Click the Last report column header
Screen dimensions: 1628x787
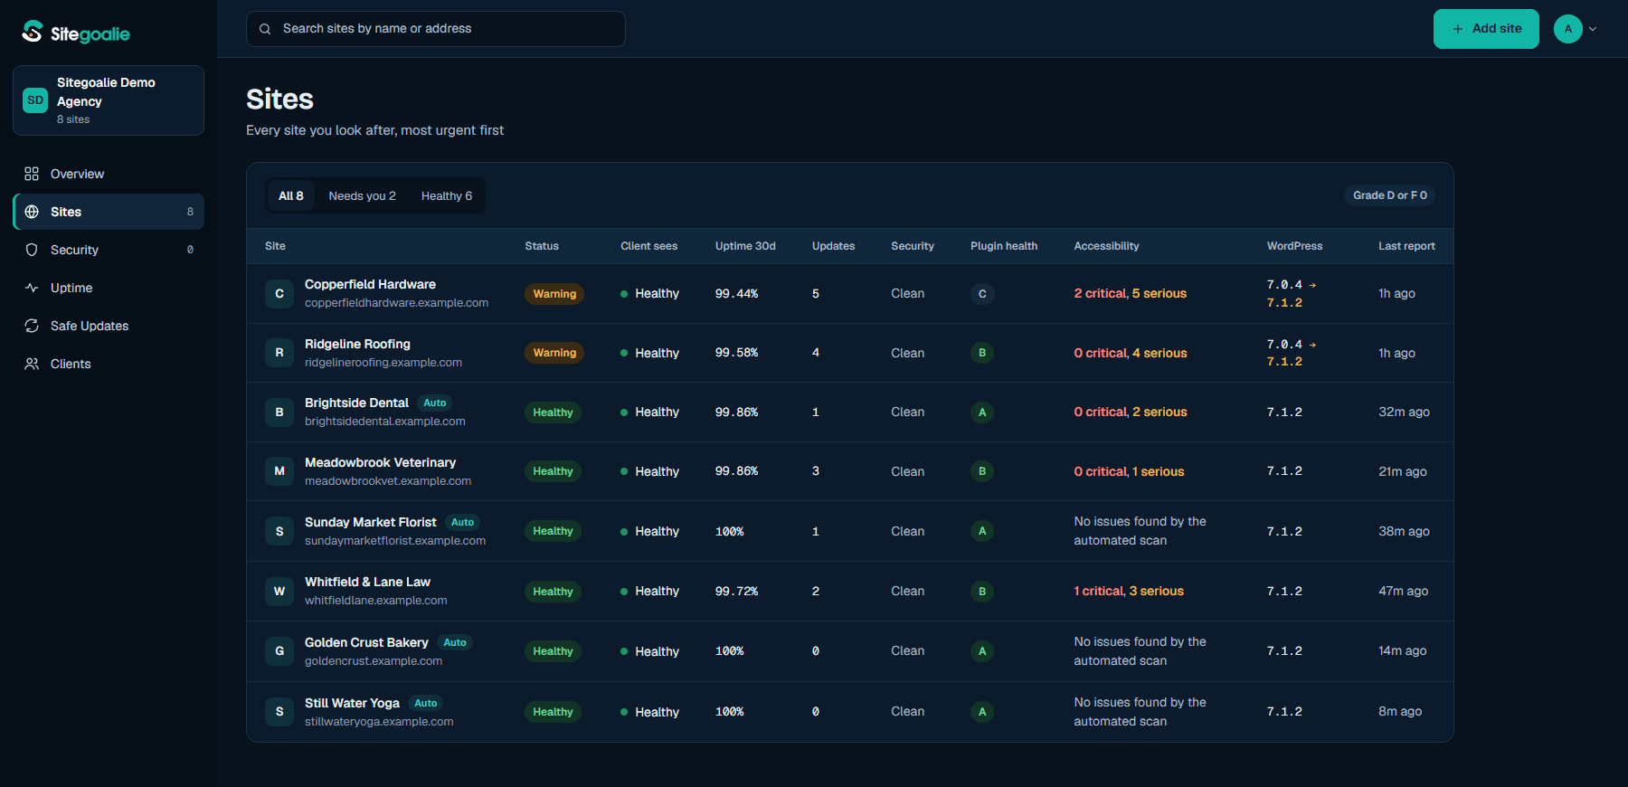[x=1406, y=246]
